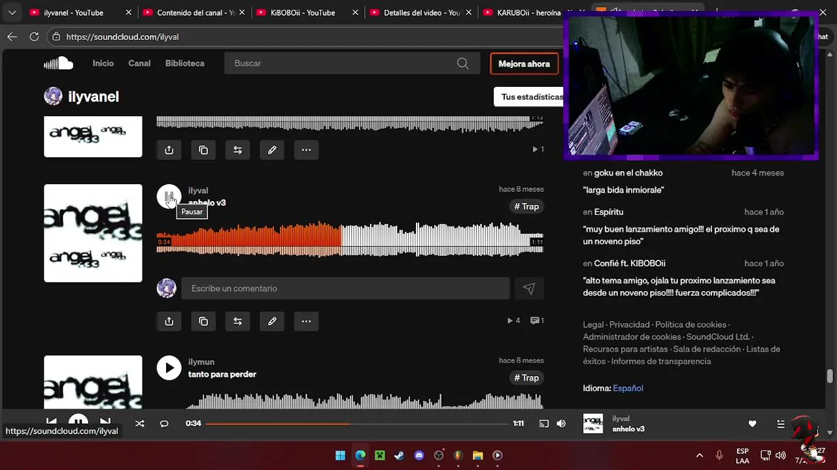This screenshot has height=470, width=837.
Task: Click the ilyvanel profile avatar
Action: 53,97
